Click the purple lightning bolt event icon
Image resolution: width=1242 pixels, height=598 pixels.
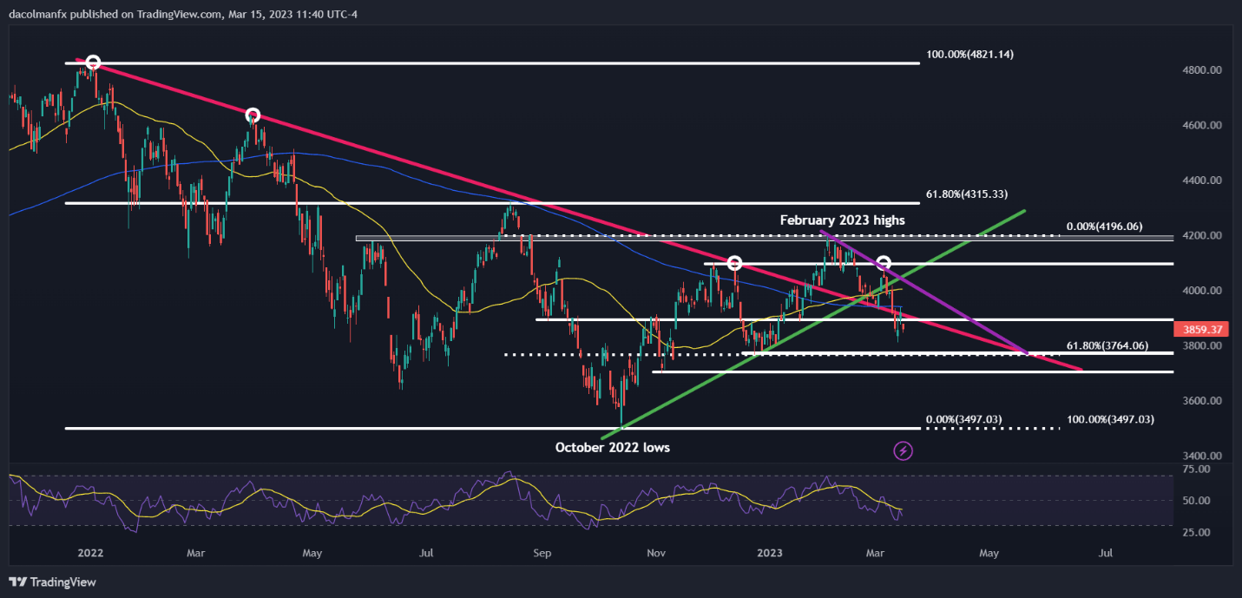pyautogui.click(x=904, y=450)
